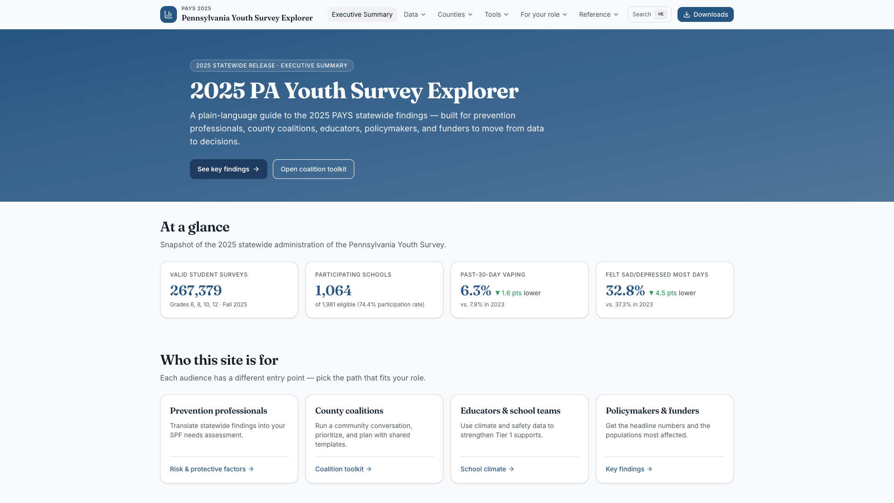Focus the Search field
Image resolution: width=894 pixels, height=503 pixels.
tap(650, 14)
